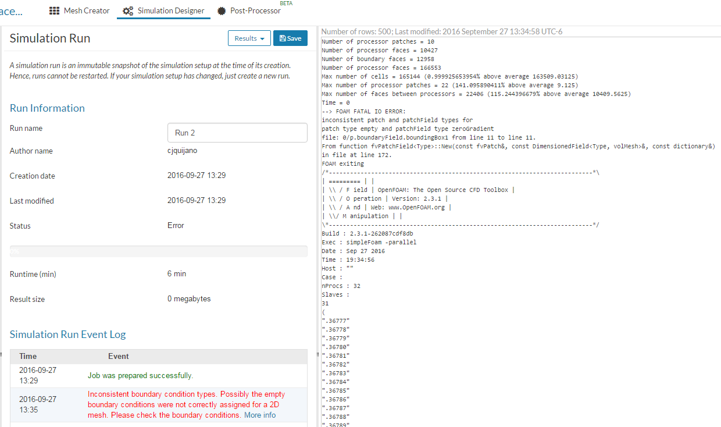Click the Error status value

[176, 226]
